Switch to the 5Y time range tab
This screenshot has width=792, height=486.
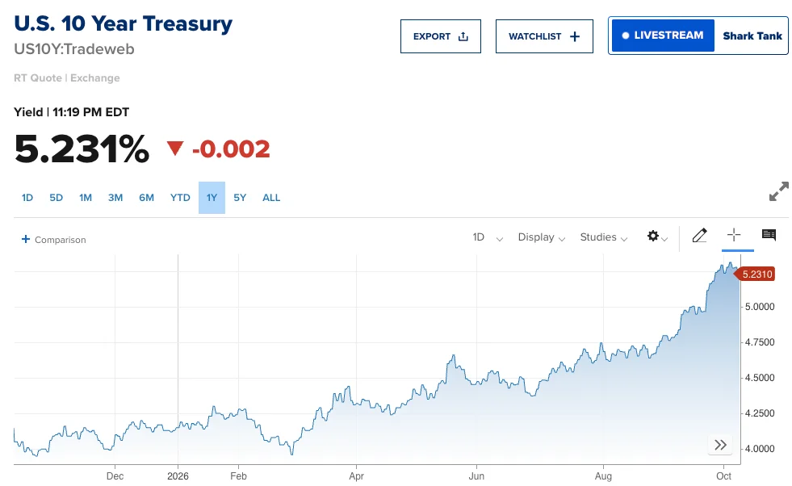240,198
